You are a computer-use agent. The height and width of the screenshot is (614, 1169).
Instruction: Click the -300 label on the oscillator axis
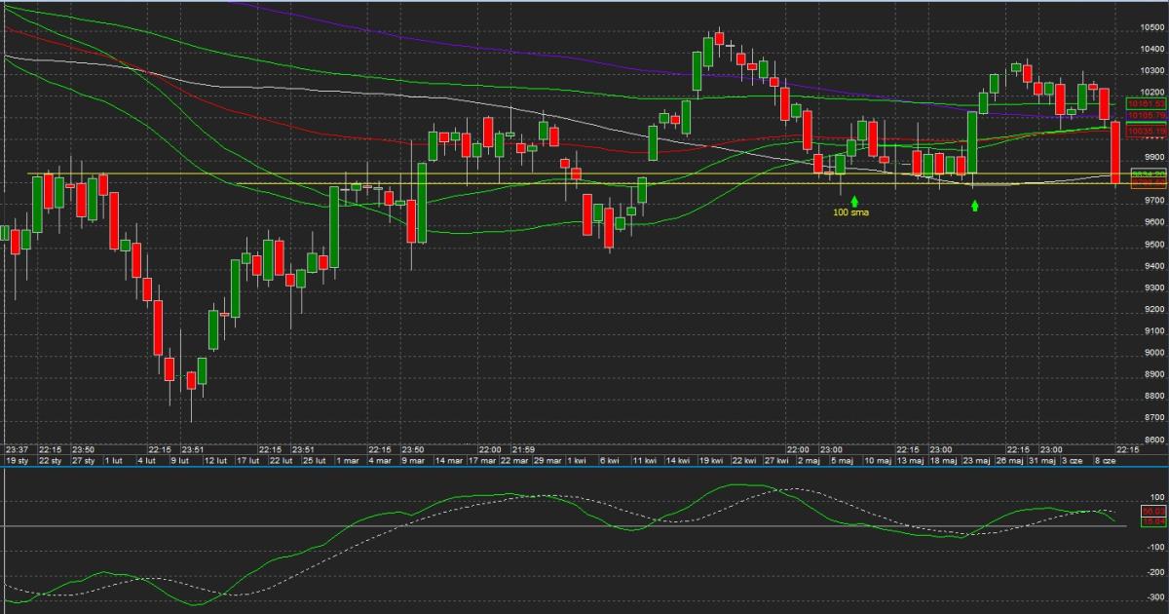[x=1152, y=596]
